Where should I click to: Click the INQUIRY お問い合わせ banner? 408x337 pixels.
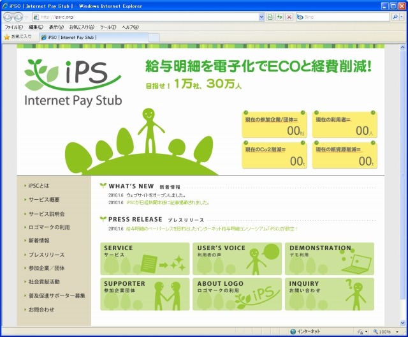[330, 294]
